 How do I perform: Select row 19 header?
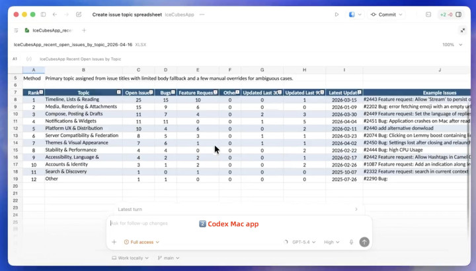click(15, 179)
